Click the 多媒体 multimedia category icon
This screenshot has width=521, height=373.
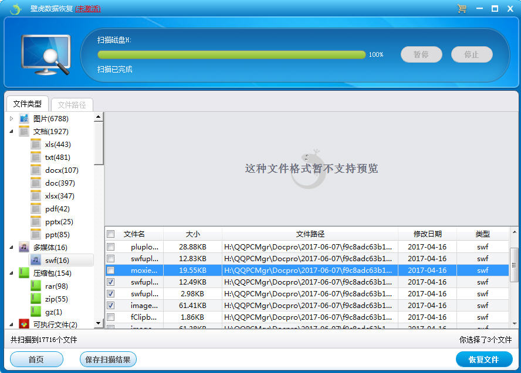(x=24, y=248)
